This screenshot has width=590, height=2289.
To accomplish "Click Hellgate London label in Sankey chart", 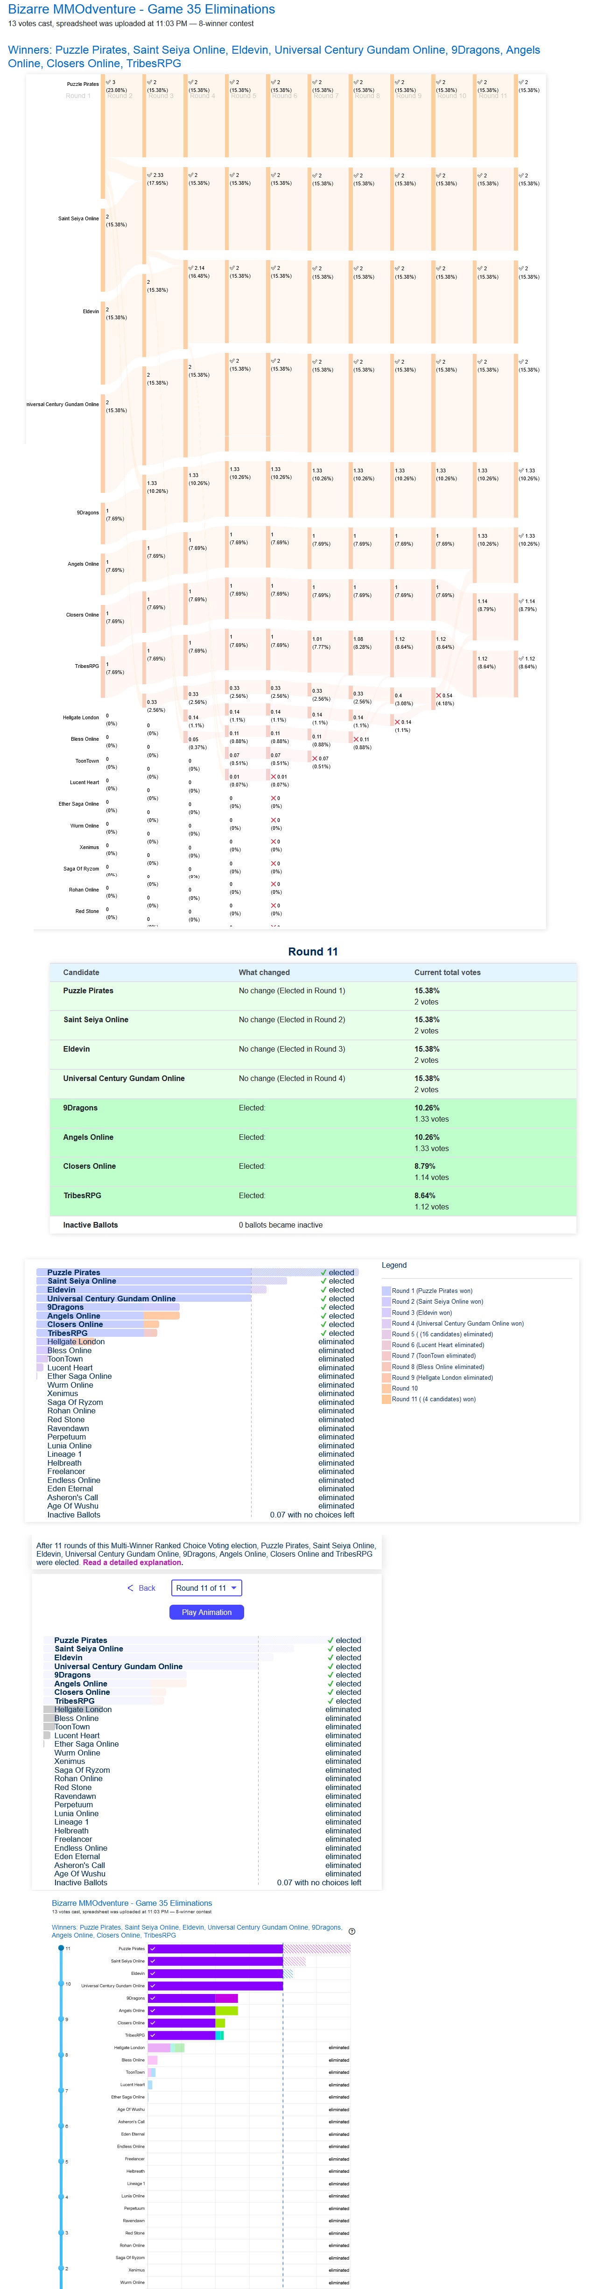I will click(81, 718).
